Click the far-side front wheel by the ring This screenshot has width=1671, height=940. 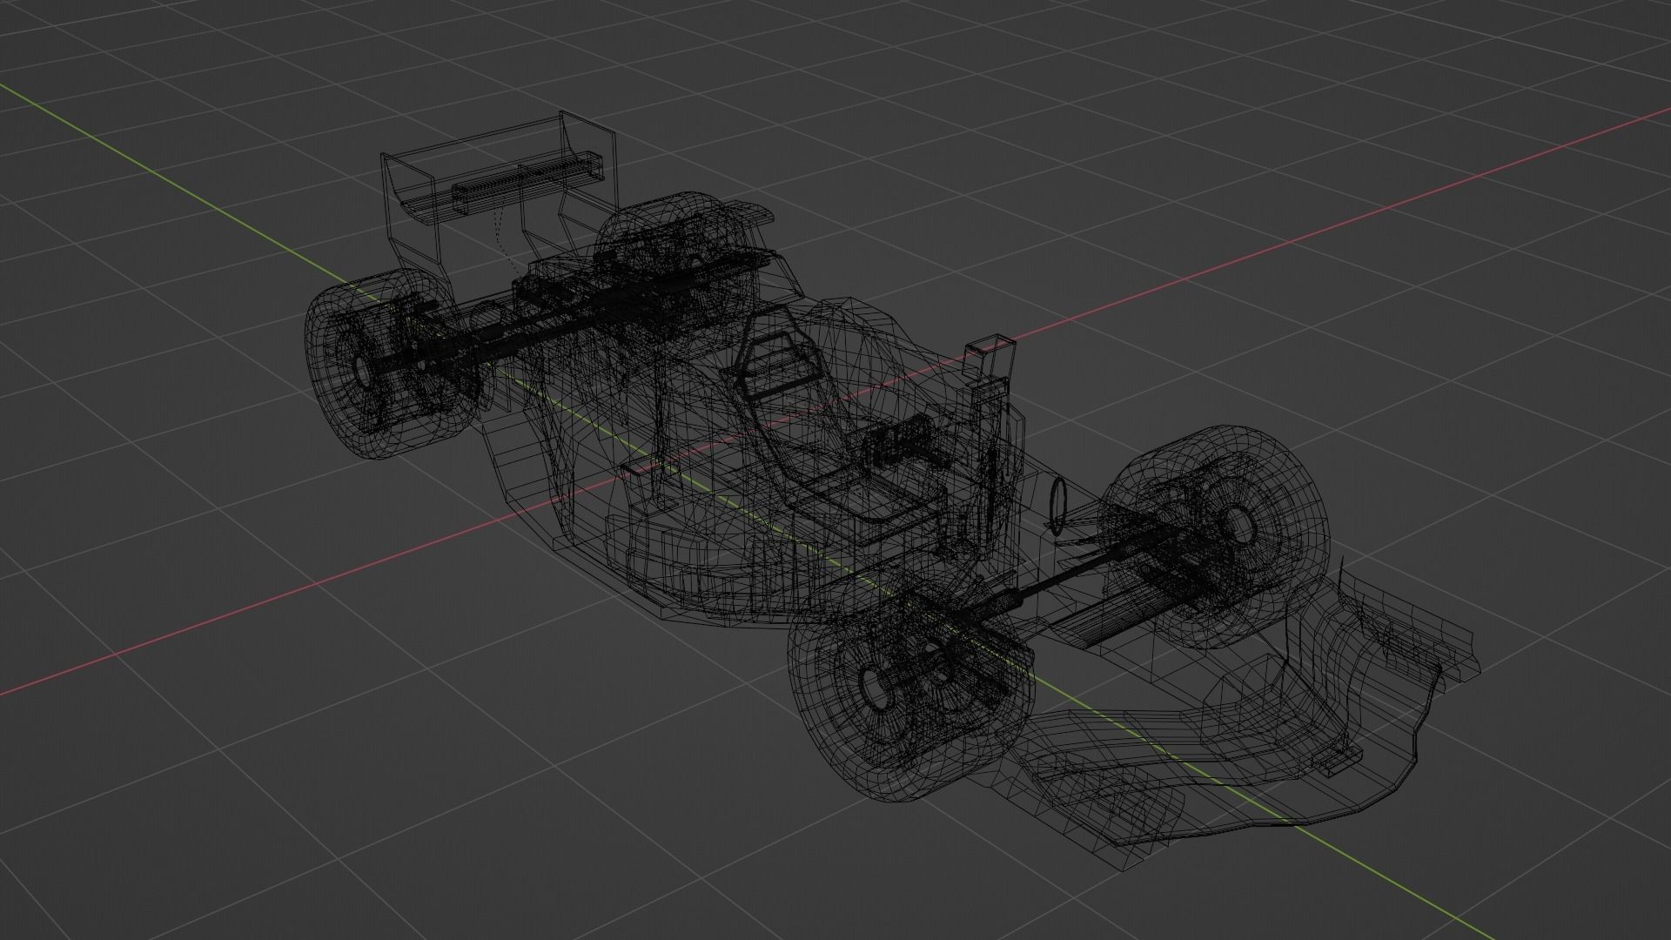coord(1214,535)
